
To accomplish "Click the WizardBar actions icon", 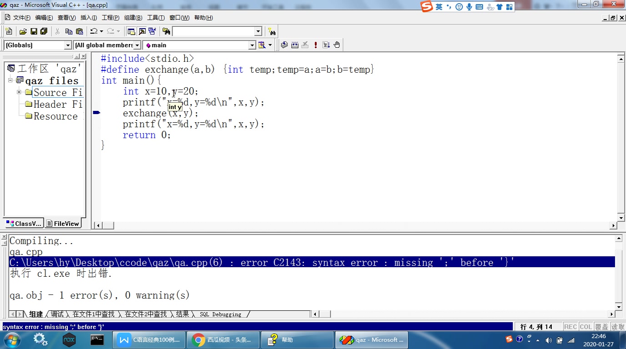I will [262, 45].
